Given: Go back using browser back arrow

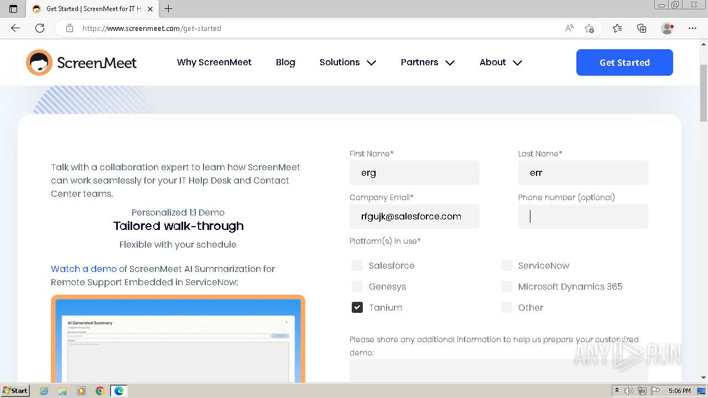Looking at the screenshot, I should point(15,28).
